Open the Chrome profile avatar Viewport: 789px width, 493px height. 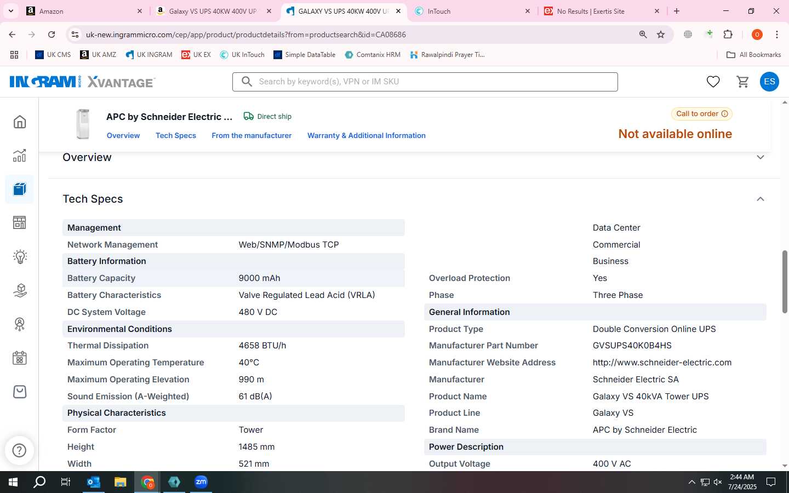757,35
